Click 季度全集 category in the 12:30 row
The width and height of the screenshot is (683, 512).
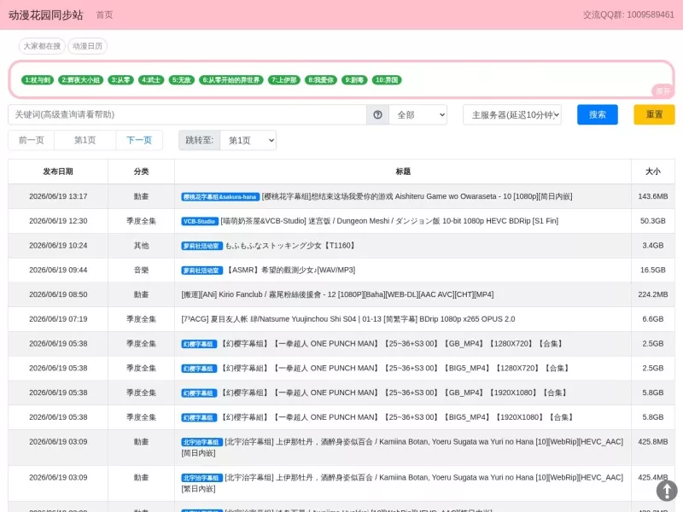point(141,221)
